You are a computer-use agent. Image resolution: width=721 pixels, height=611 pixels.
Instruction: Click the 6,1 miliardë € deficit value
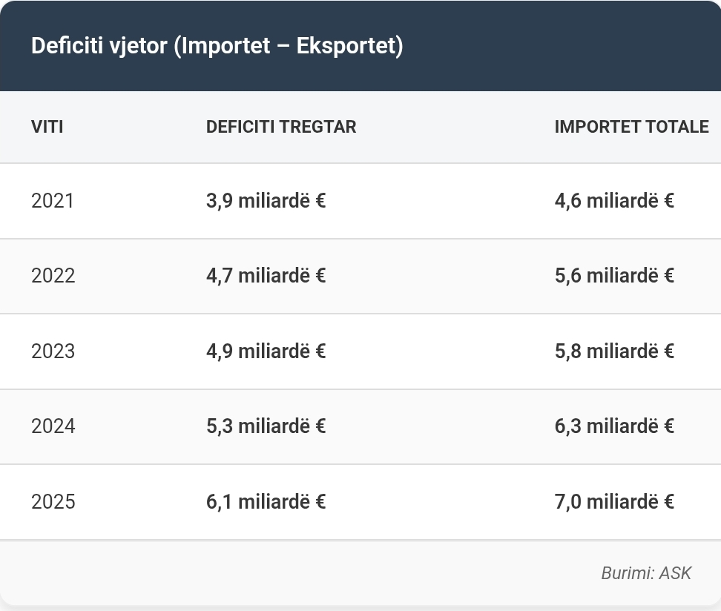tap(266, 502)
